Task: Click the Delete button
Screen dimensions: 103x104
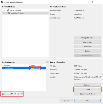Action: point(87,51)
